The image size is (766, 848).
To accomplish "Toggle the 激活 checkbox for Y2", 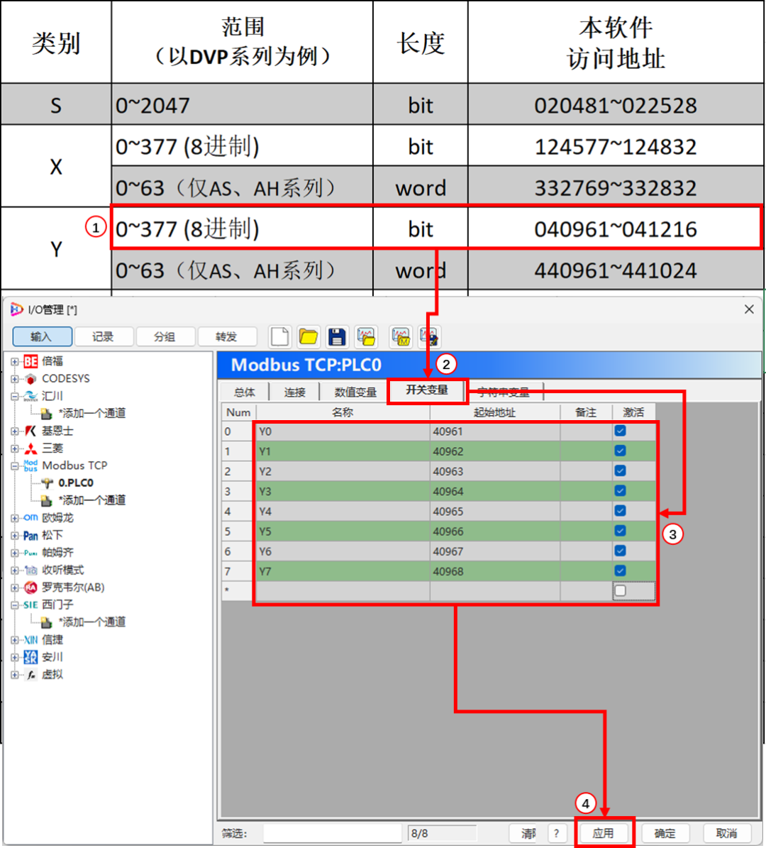I will [620, 471].
